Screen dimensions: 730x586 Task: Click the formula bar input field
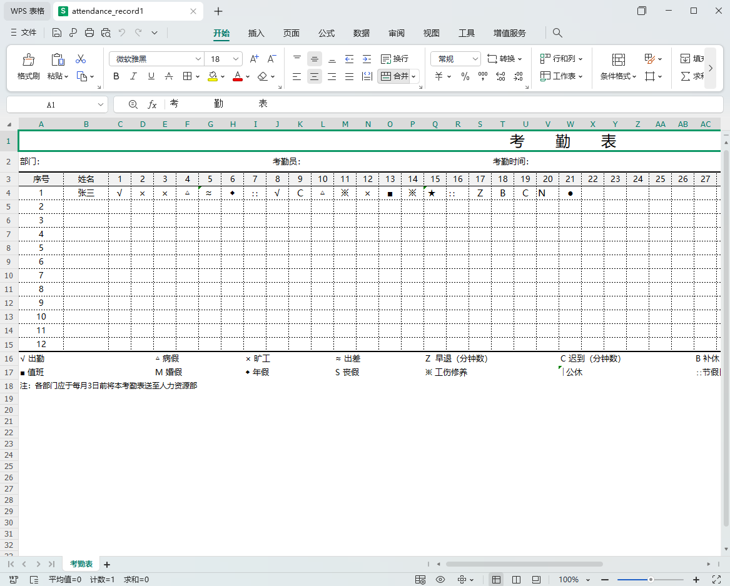442,104
